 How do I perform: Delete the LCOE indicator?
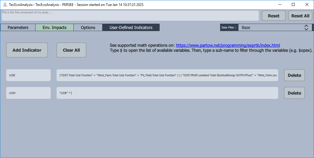294,75
